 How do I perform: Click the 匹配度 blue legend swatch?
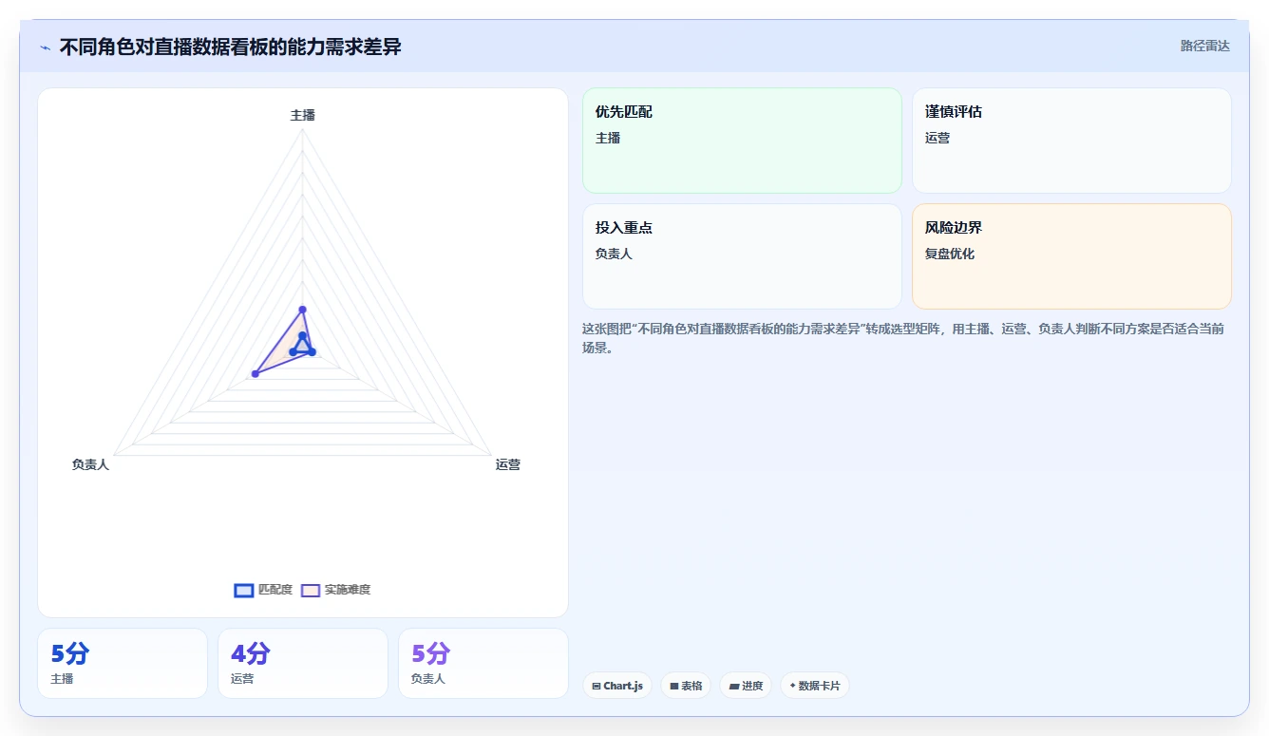tap(243, 590)
